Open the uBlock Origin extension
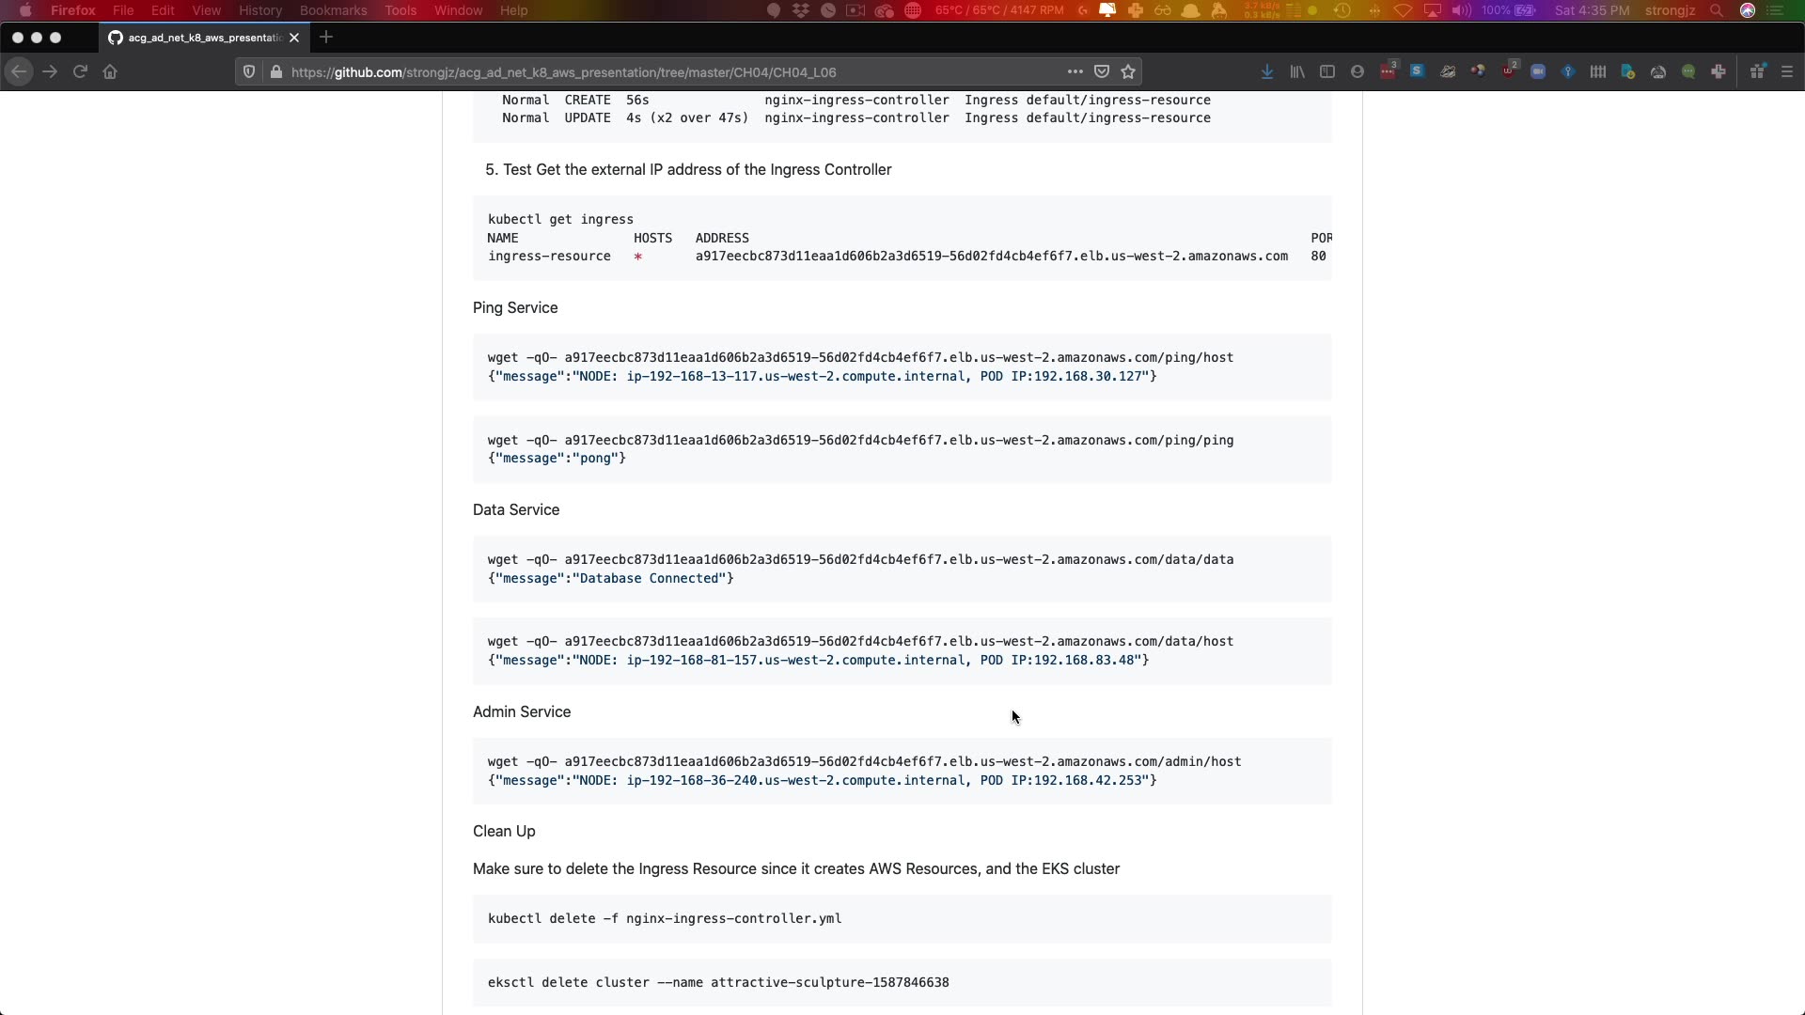 tap(1509, 71)
